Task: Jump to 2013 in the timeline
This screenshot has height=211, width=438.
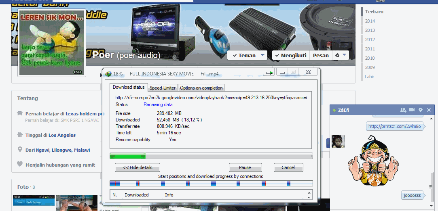Action: point(370,30)
